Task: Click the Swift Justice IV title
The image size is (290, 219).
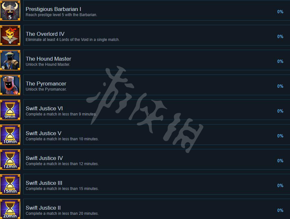Action: click(44, 158)
